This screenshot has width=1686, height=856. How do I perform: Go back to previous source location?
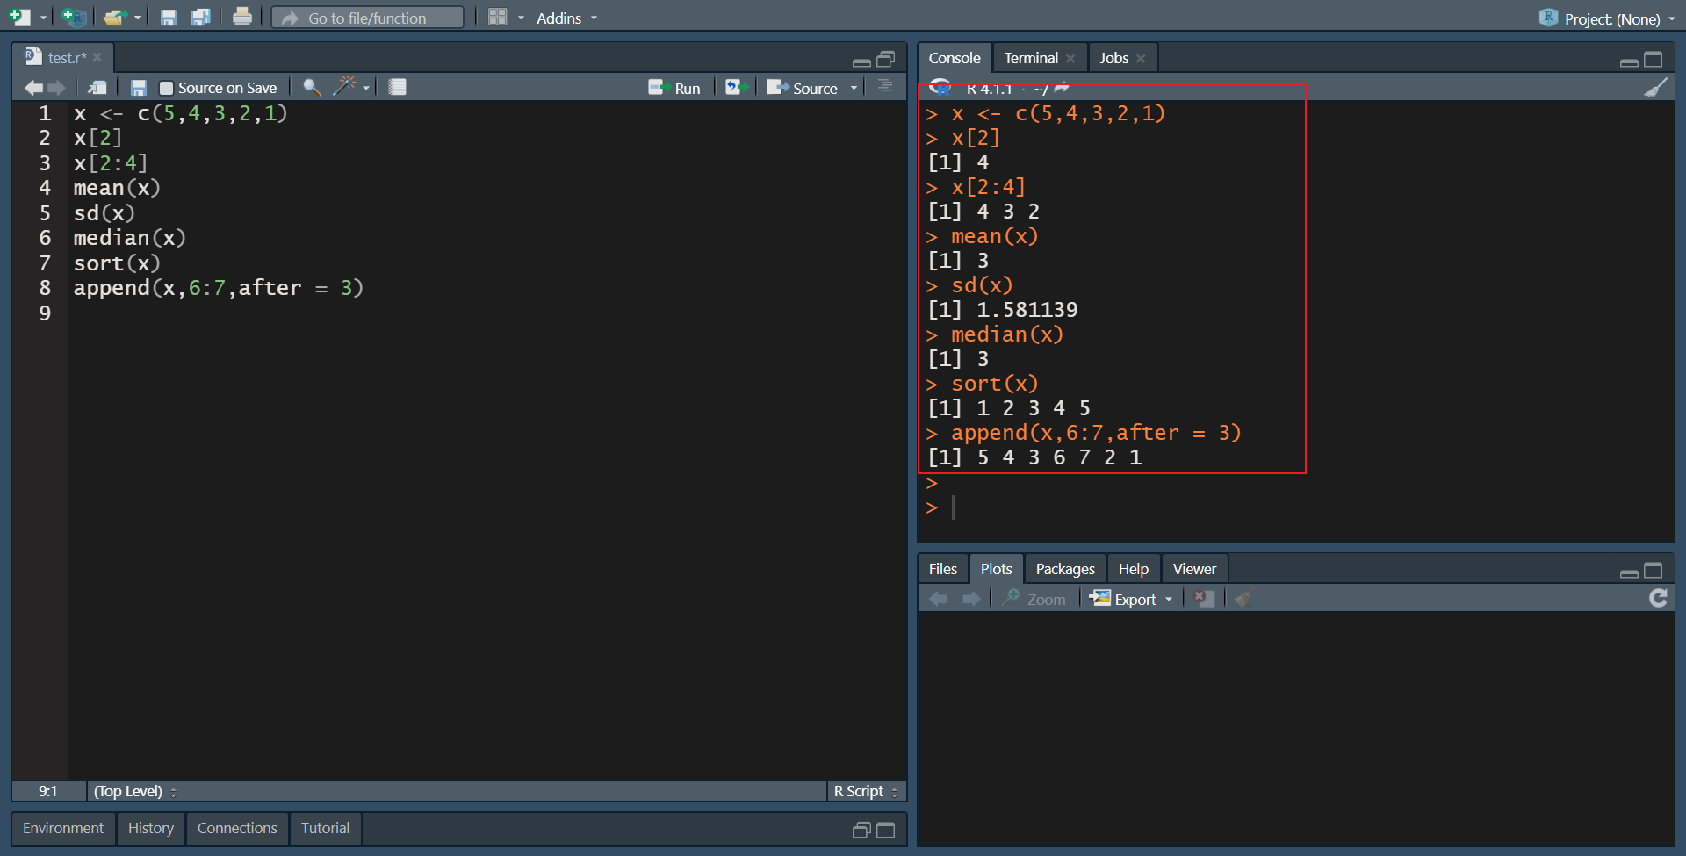coord(33,88)
